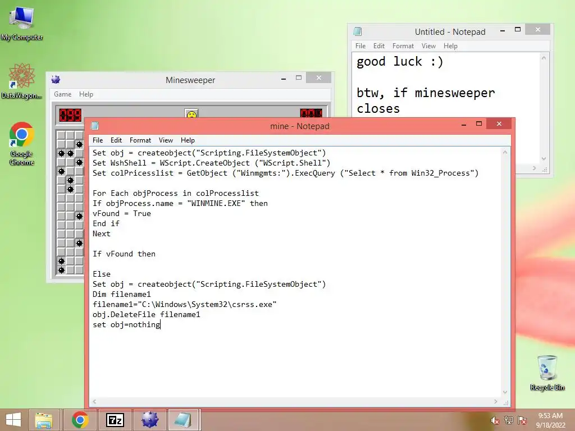Open the Windows Start button

tap(13, 420)
